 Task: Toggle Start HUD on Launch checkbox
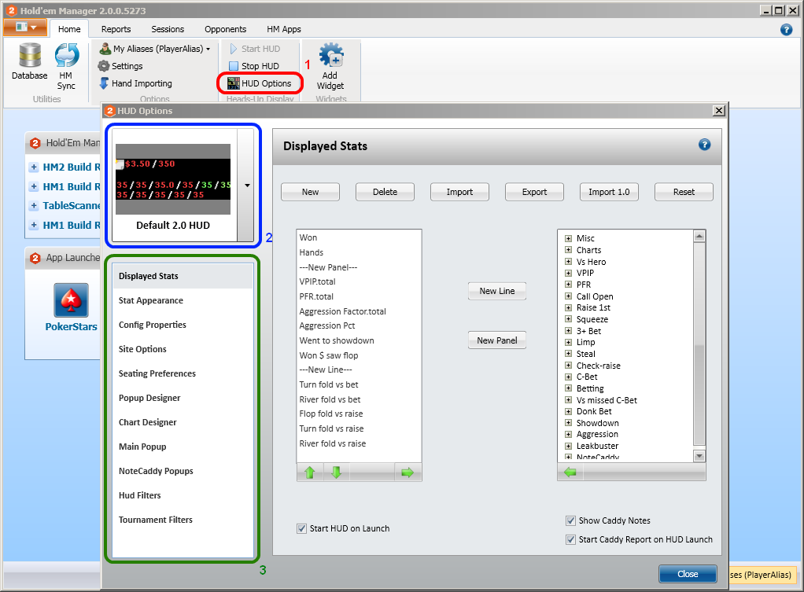[x=301, y=528]
